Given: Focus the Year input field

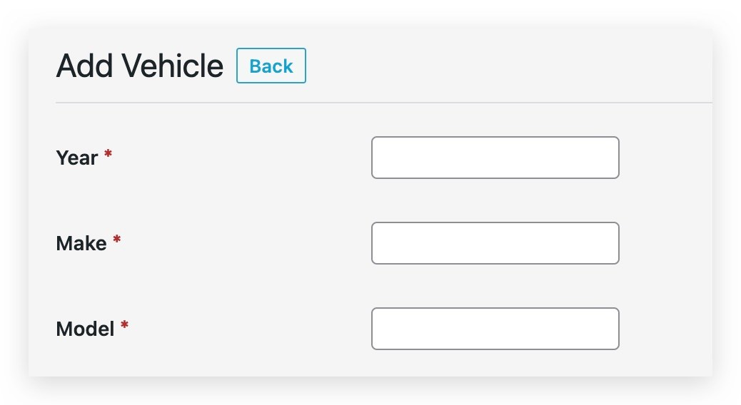Looking at the screenshot, I should (x=495, y=158).
